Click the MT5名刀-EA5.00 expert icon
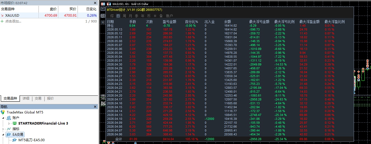 click(15, 140)
